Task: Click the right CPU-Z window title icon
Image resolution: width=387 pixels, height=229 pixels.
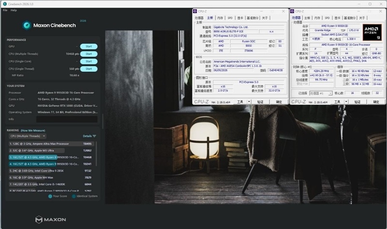Action: [292, 11]
